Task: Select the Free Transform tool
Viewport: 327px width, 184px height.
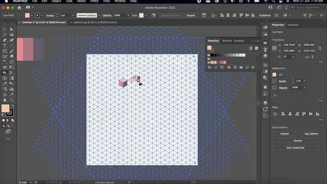Action: click(12, 67)
